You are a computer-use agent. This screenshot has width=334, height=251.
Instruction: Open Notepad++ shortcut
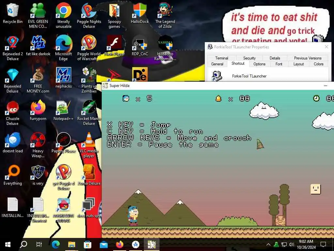pyautogui.click(x=64, y=110)
